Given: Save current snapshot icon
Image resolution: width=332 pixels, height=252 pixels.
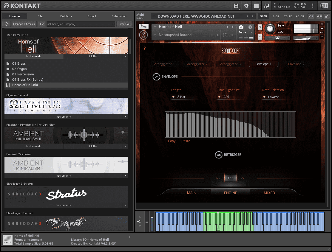Looking at the screenshot, I should point(225,35).
